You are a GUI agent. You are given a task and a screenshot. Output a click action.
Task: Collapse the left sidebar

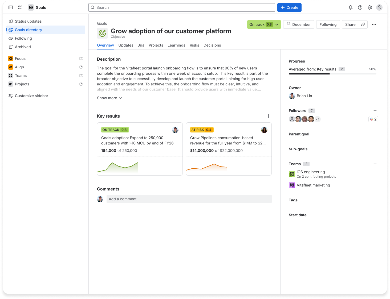point(11,7)
